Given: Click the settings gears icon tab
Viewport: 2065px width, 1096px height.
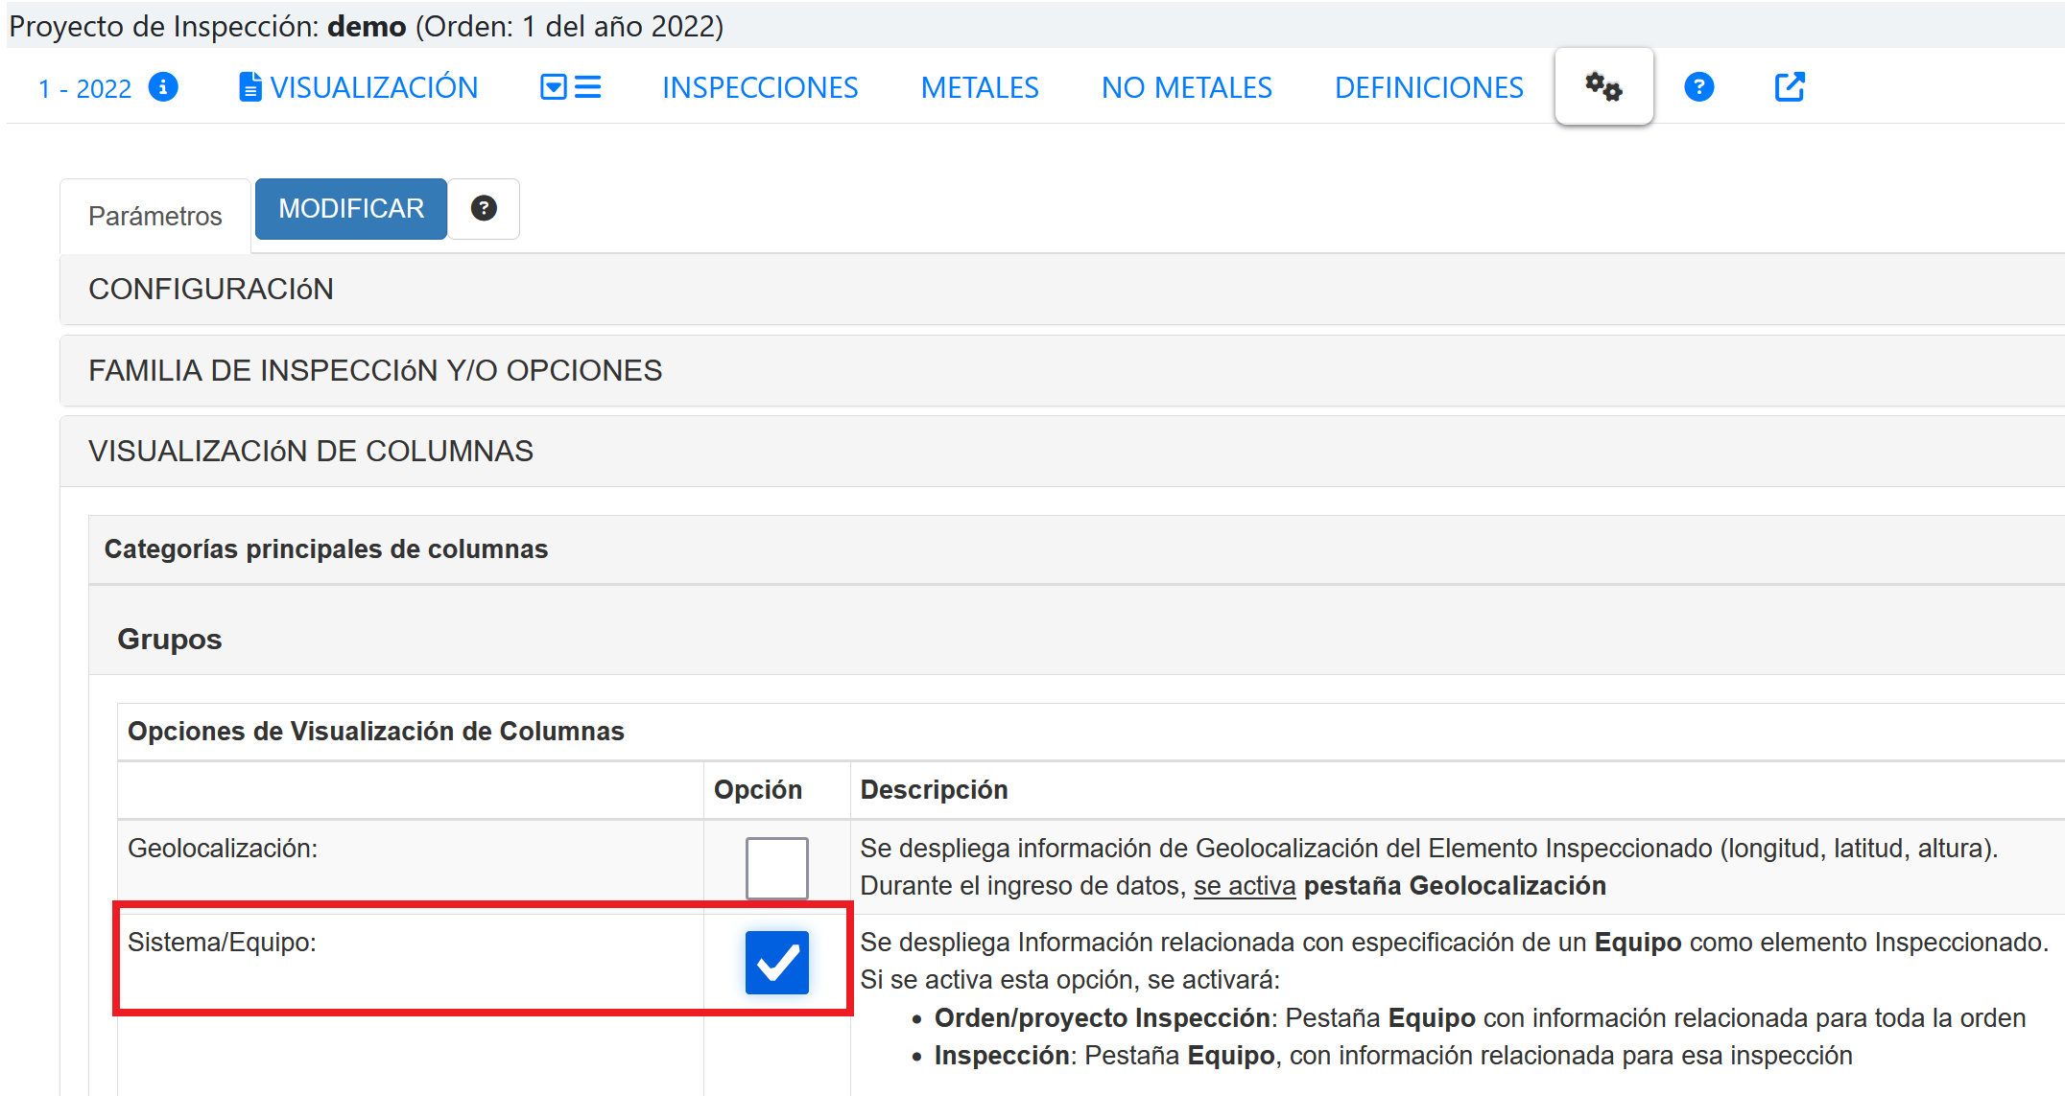Looking at the screenshot, I should click(x=1602, y=87).
